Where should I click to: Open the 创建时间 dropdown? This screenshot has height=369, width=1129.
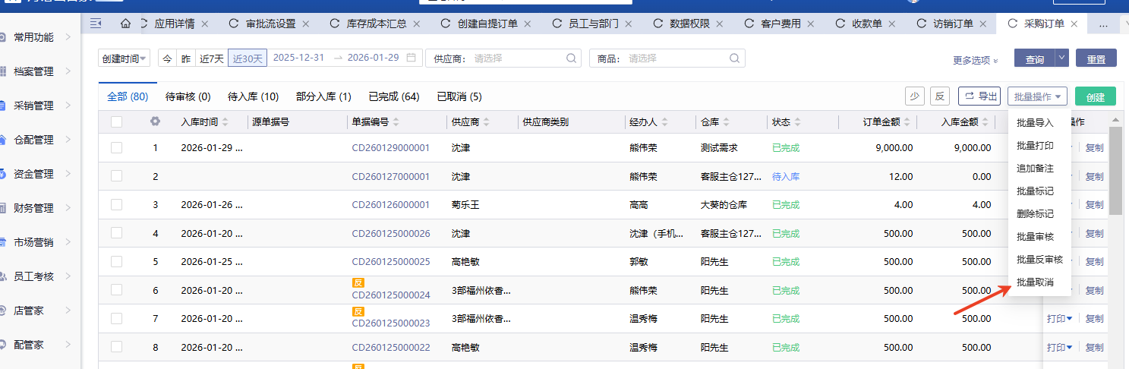tap(125, 58)
